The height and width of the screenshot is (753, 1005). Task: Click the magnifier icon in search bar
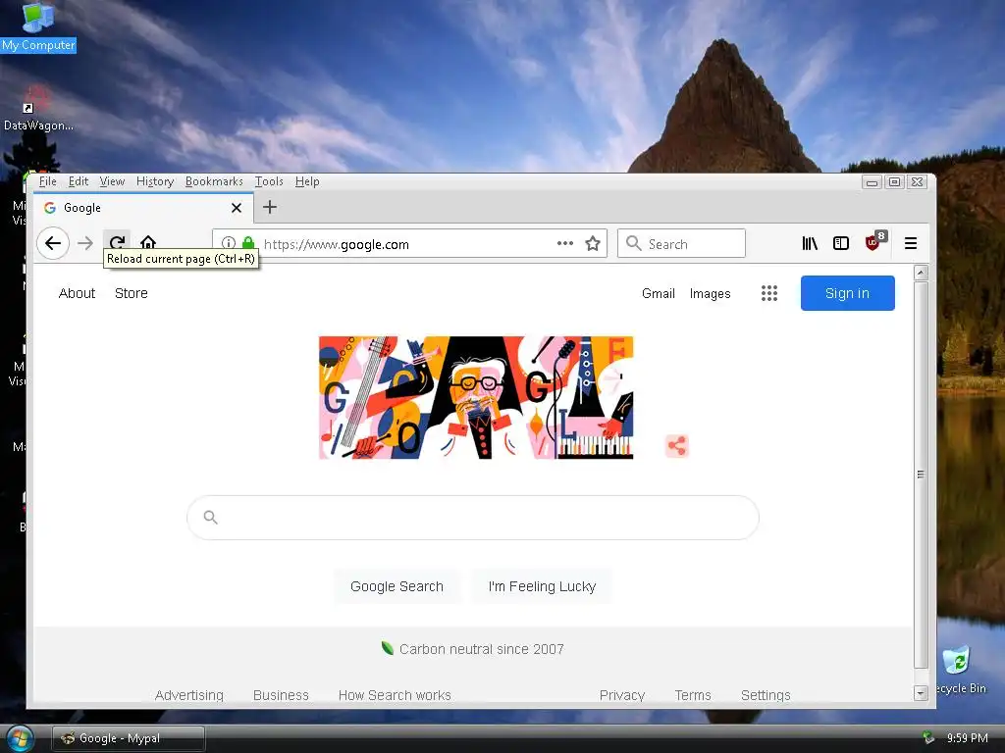(210, 517)
